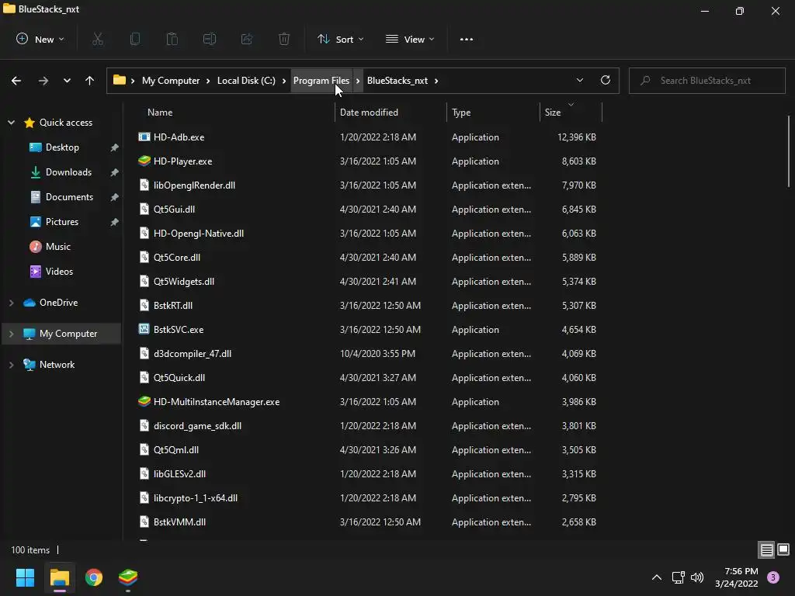Click the BstkSVC.exe file icon

click(144, 329)
